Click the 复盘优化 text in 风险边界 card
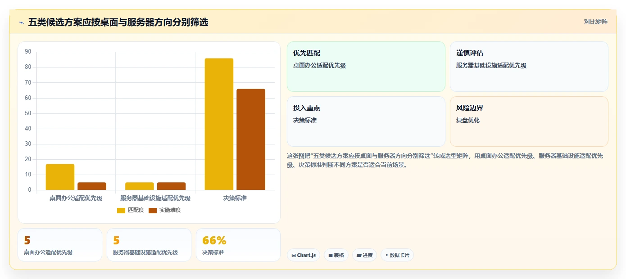The image size is (626, 279). [x=468, y=121]
